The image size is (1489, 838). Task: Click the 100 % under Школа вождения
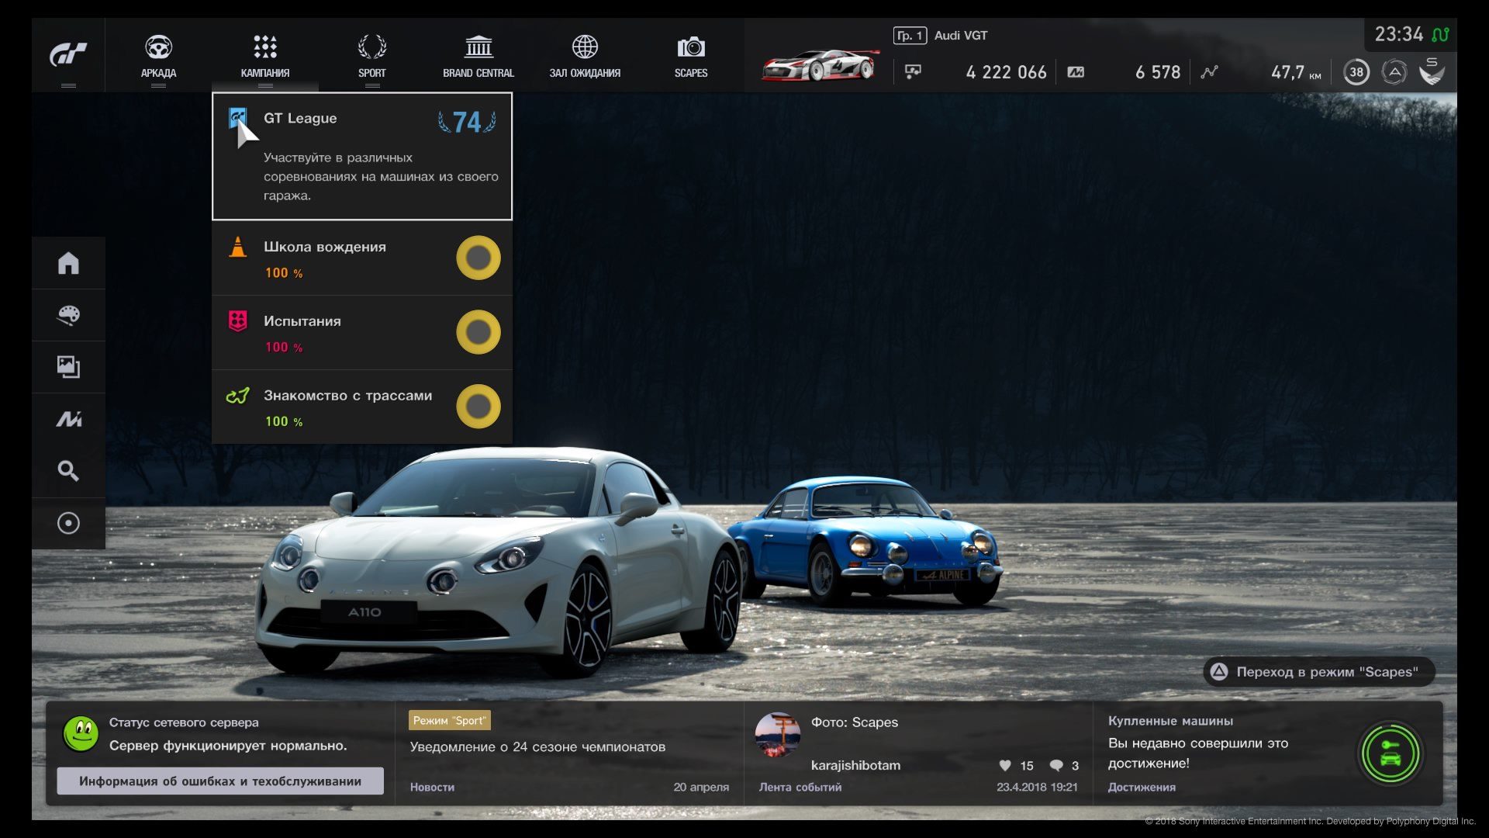coord(284,273)
